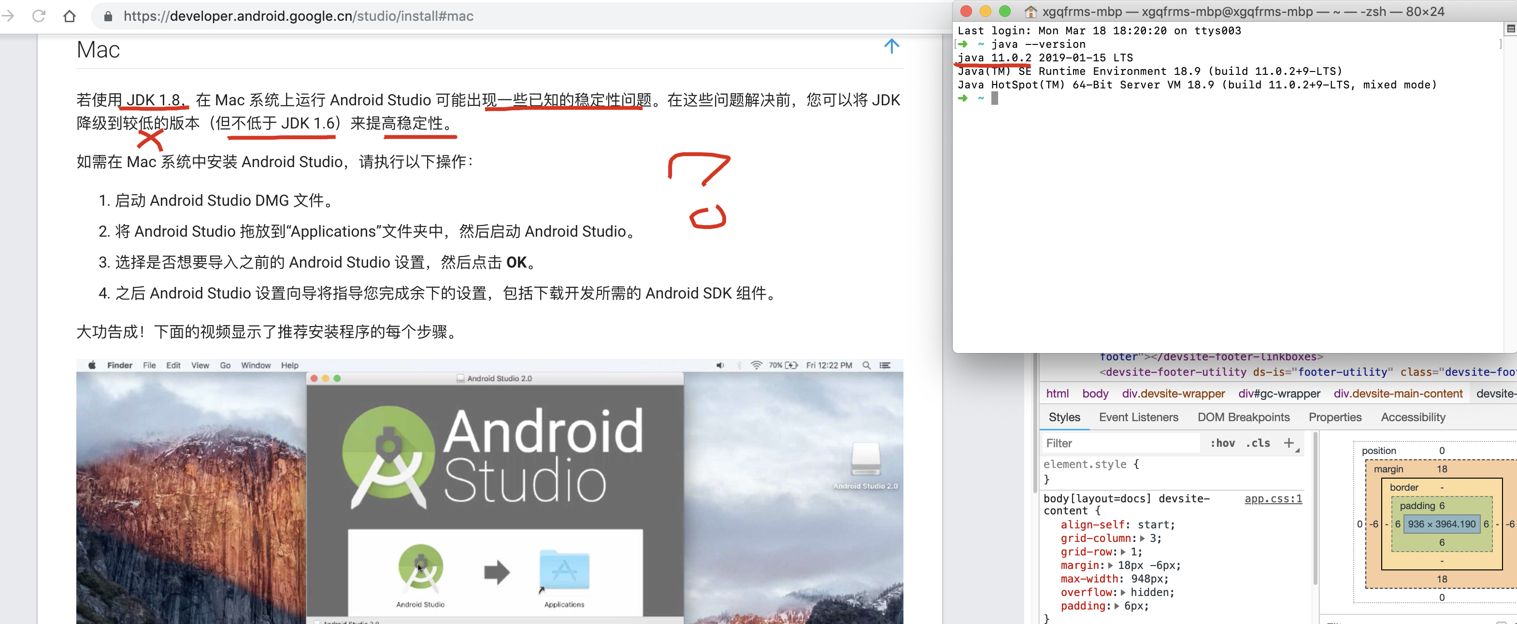Click the blue back-to-top arrow beside Mac heading
Viewport: 1517px width, 624px height.
[891, 46]
